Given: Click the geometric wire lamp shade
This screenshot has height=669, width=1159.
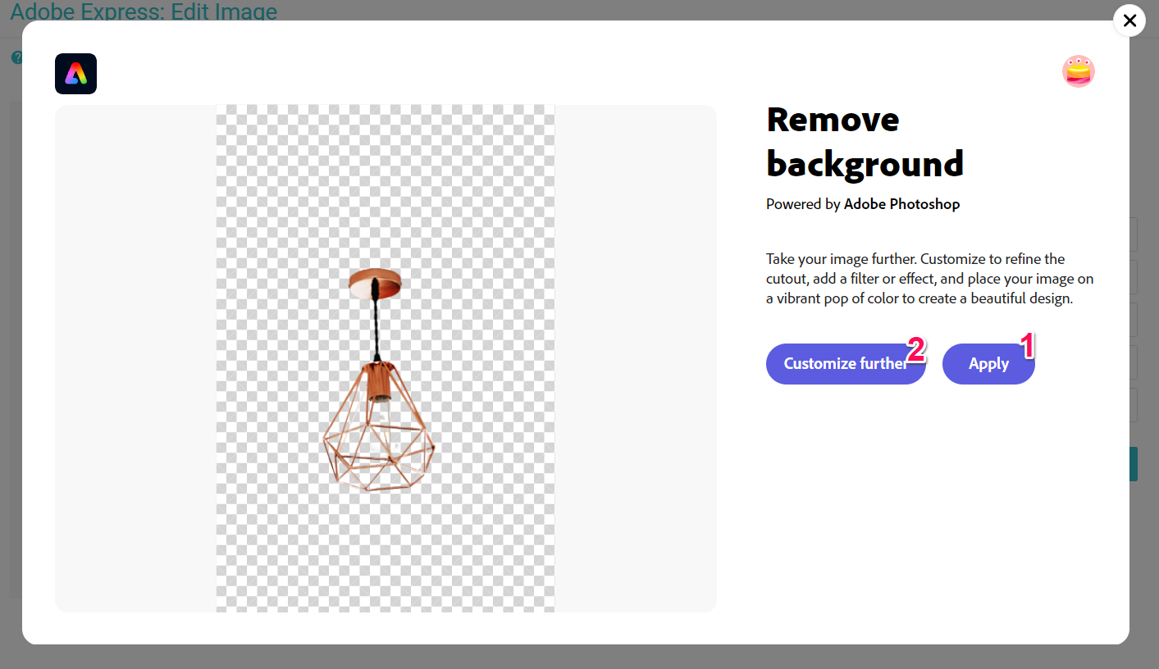Looking at the screenshot, I should [378, 443].
